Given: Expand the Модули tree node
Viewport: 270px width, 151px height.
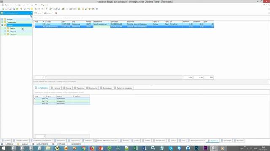Looking at the screenshot, I should tap(2, 20).
